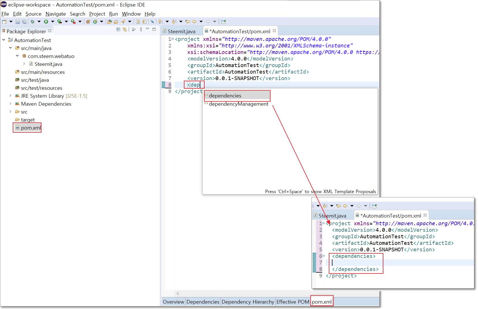
Task: Switch to the Dependency Hierarchy tab
Action: point(248,302)
